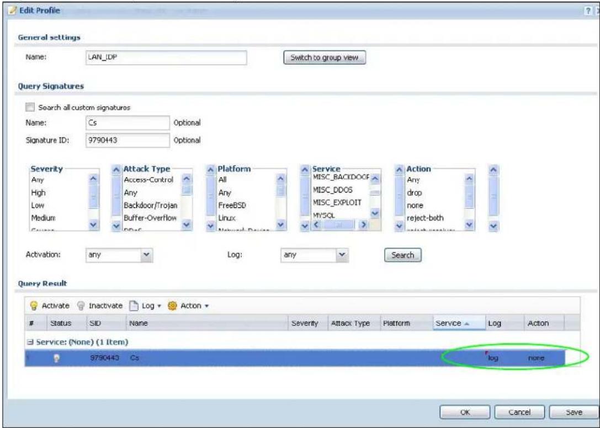600x428 pixels.
Task: Click Switch to group view button
Action: click(x=325, y=58)
